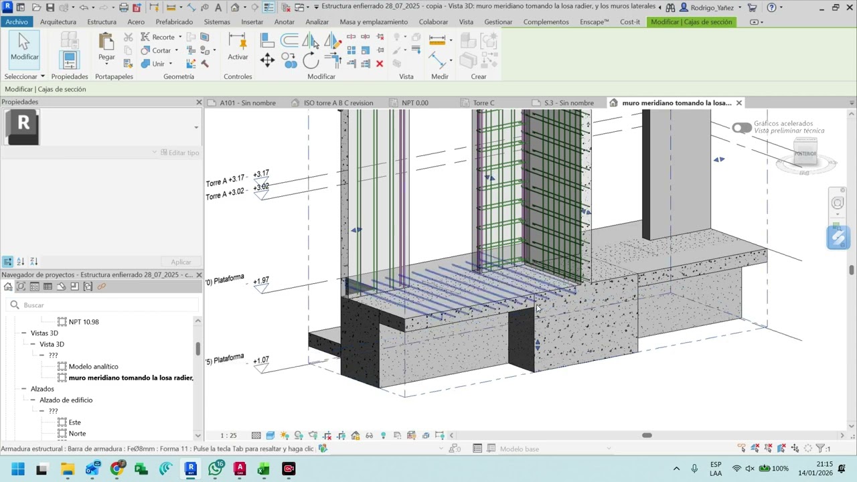Open the Unir dropdown arrow
The height and width of the screenshot is (482, 857).
[x=170, y=64]
